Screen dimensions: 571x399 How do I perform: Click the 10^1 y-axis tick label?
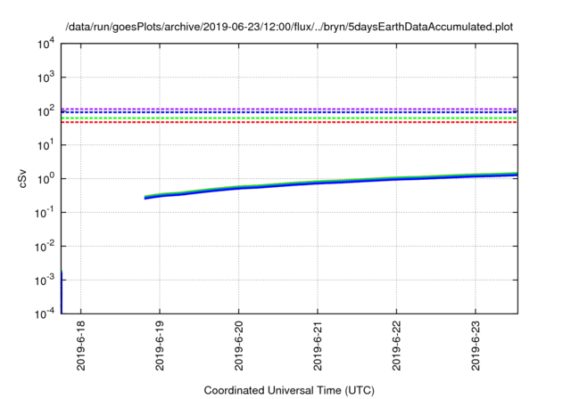click(x=46, y=145)
